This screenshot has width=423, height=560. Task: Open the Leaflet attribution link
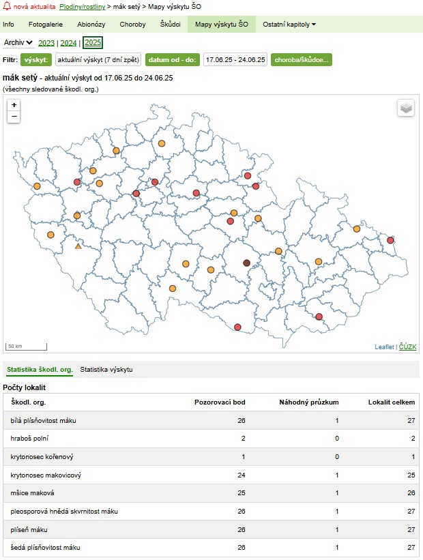384,347
